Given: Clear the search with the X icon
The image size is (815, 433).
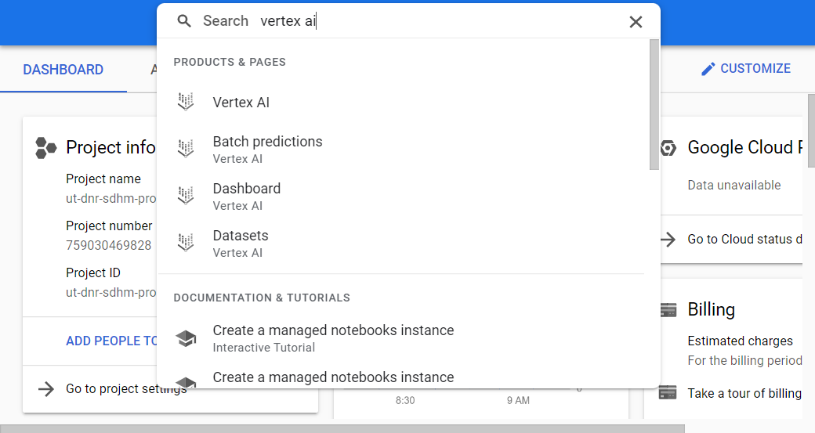Looking at the screenshot, I should [x=636, y=22].
